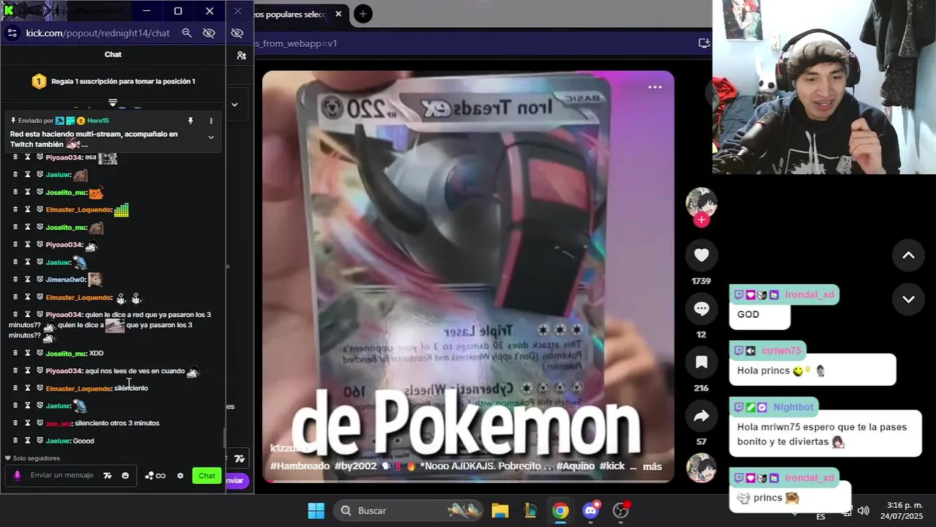Open a new browser tab with plus
Screen dimensions: 936x527
[363, 14]
